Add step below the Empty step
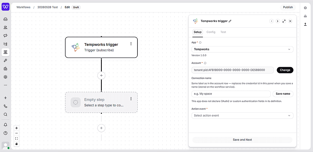313x152 pixels. [101, 128]
